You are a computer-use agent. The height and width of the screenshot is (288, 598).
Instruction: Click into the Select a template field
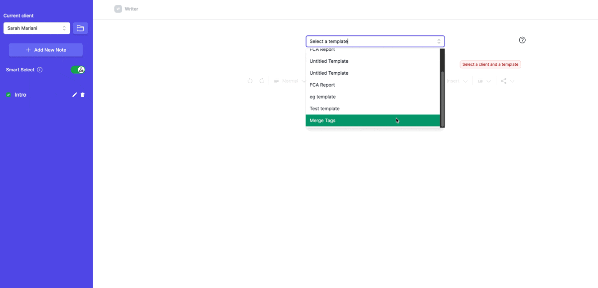[x=371, y=41]
